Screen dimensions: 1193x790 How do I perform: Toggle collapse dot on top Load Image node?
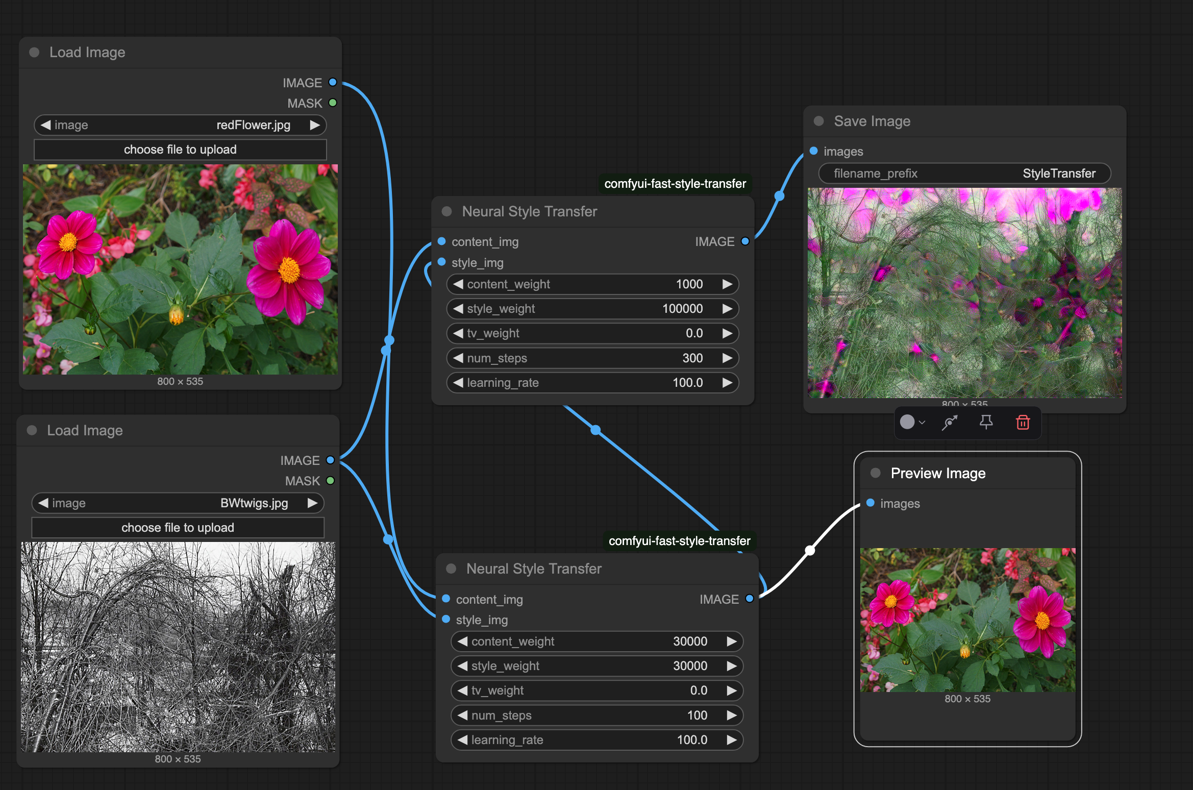(x=35, y=53)
